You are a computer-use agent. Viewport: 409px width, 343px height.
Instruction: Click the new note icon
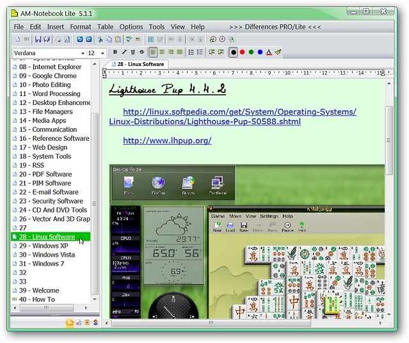18,40
